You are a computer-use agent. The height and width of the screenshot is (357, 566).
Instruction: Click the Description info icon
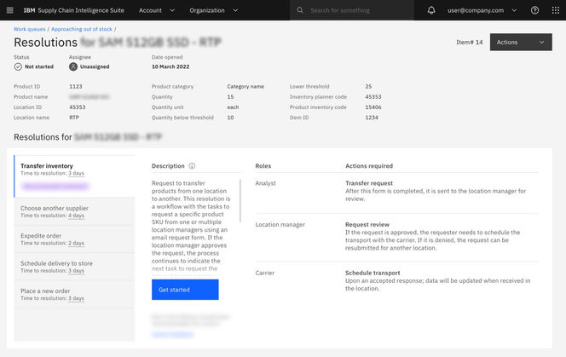[x=192, y=166]
